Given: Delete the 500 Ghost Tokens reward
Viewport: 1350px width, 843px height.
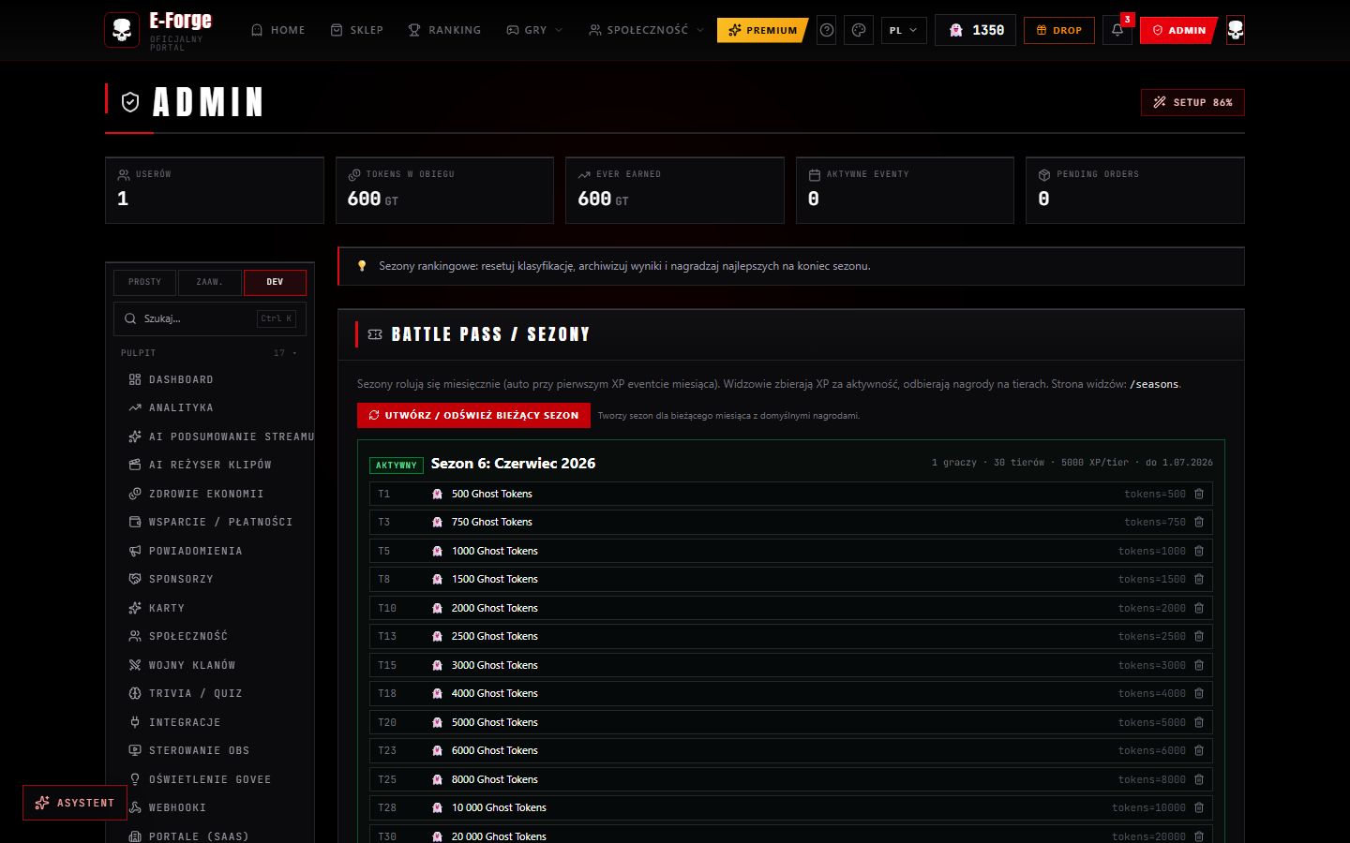Looking at the screenshot, I should pyautogui.click(x=1199, y=494).
